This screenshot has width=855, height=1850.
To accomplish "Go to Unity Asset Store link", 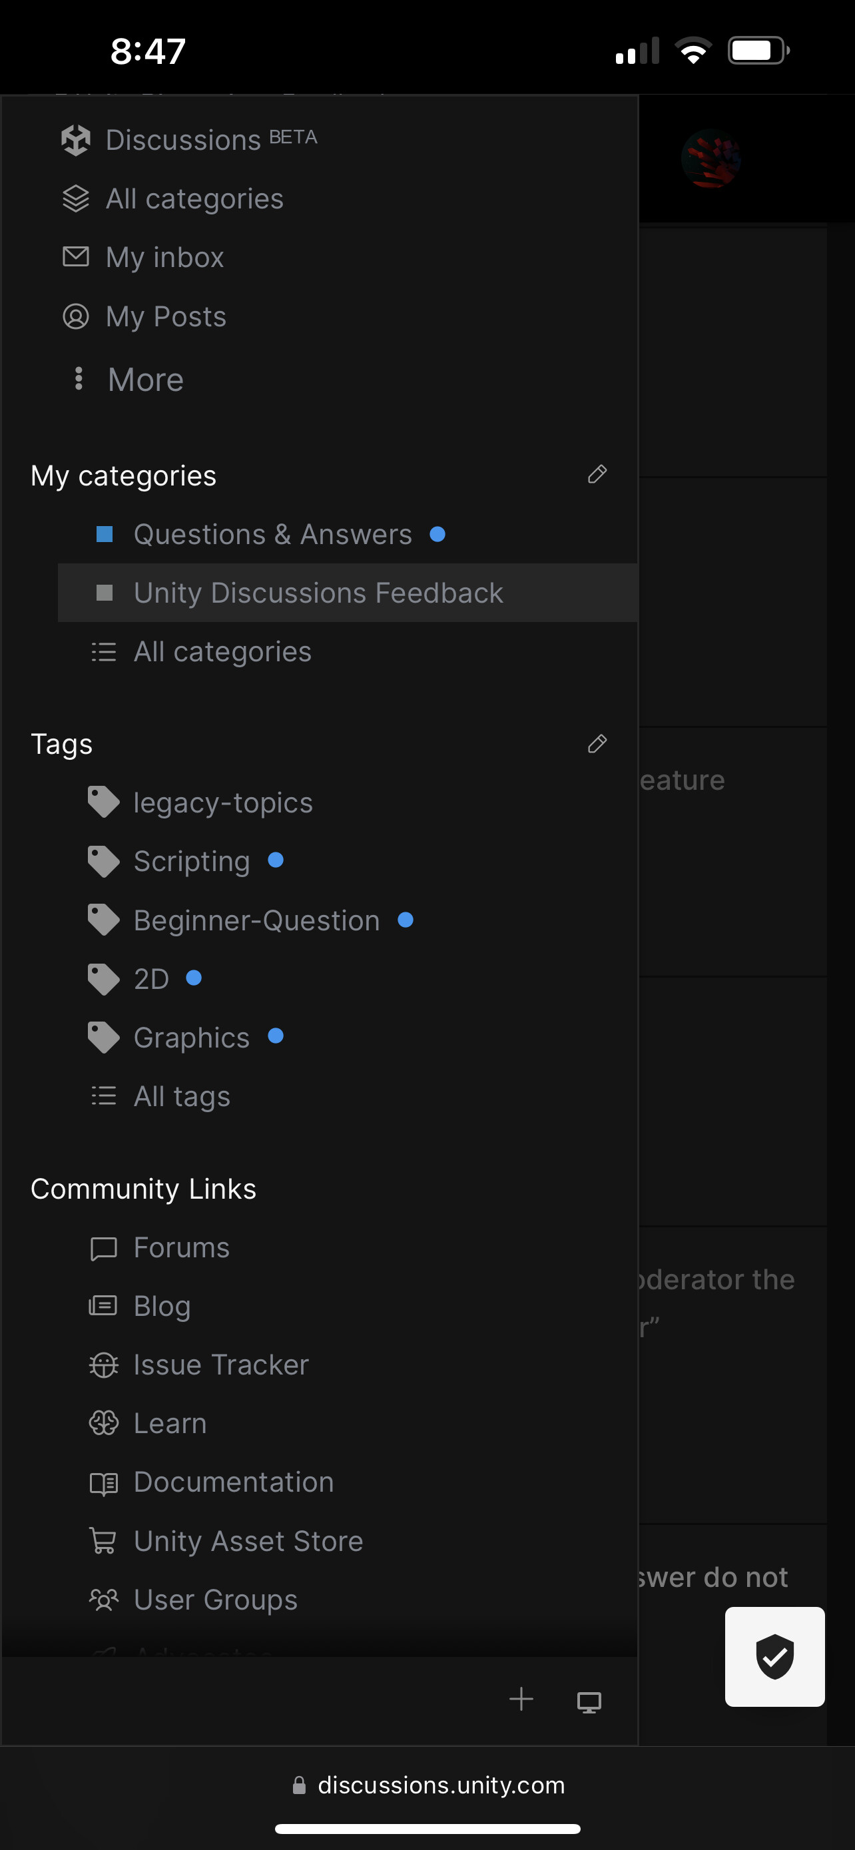I will click(248, 1540).
